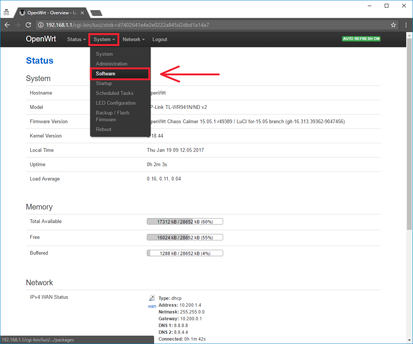This screenshot has height=344, width=413.
Task: Open Chrome's three-dot menu
Action: click(406, 24)
